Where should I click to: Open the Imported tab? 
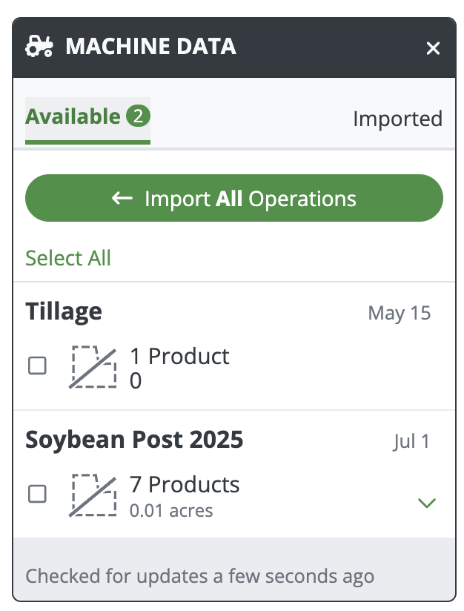397,119
